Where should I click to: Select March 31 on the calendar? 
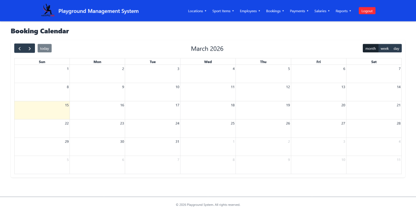[153, 146]
